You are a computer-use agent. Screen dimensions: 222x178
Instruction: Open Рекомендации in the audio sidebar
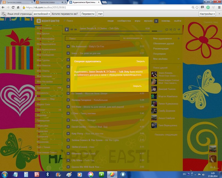161,49
